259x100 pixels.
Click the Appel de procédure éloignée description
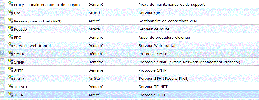pos(164,38)
